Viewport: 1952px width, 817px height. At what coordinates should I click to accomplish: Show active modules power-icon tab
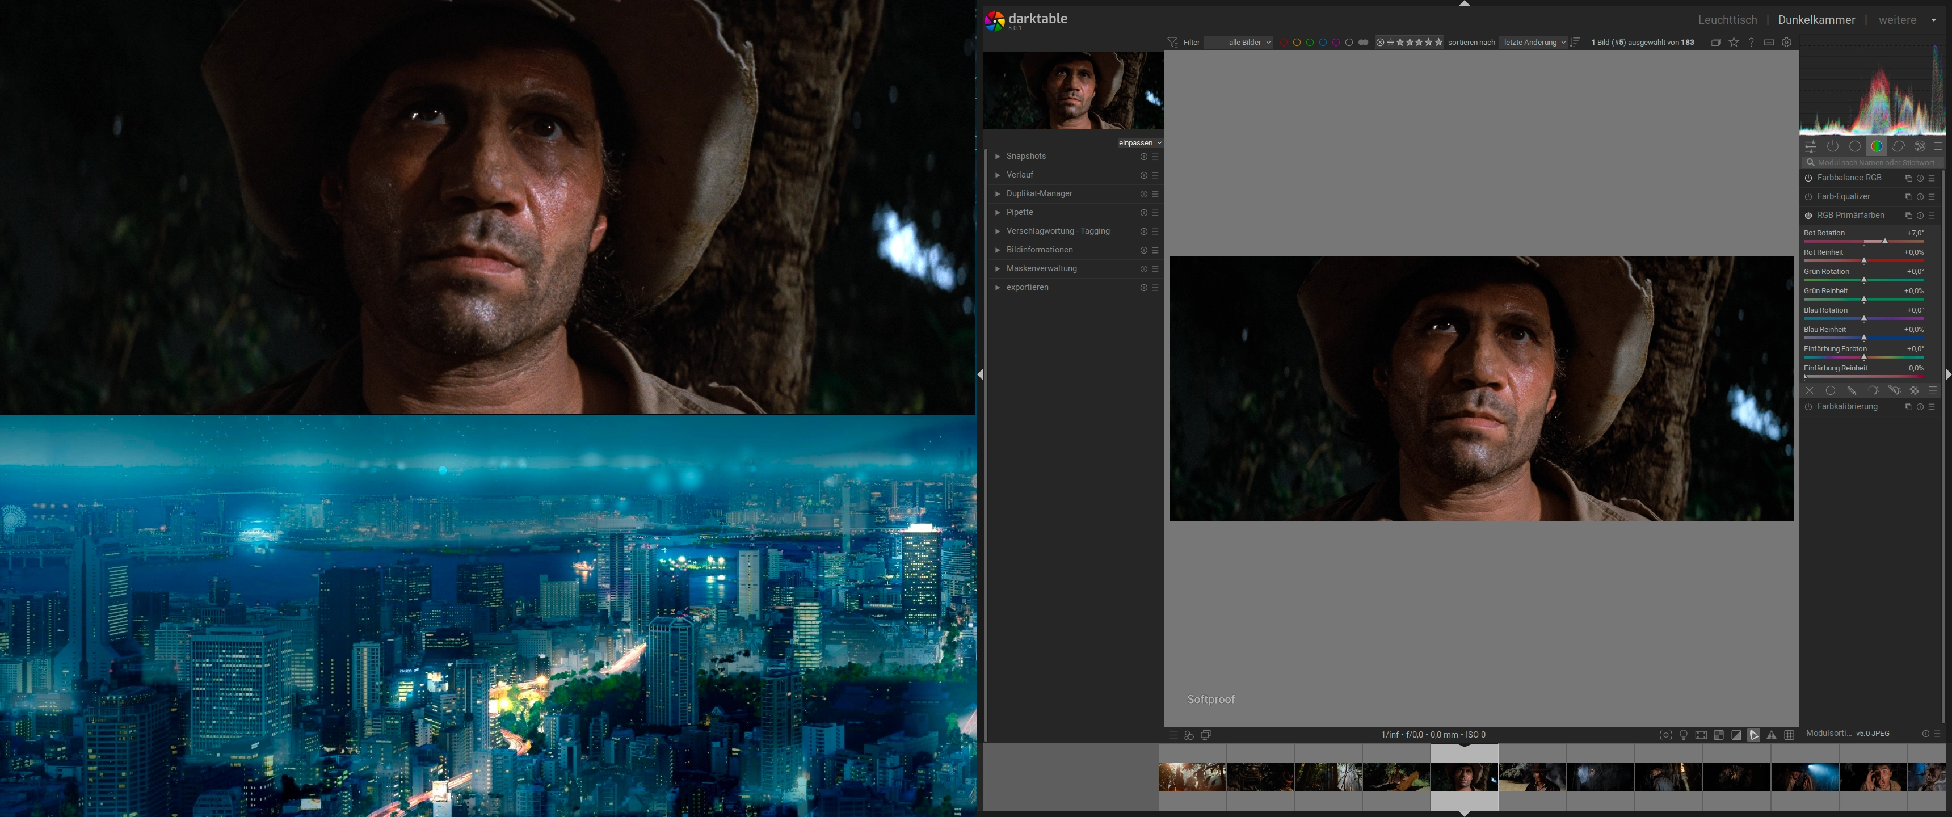coord(1832,146)
